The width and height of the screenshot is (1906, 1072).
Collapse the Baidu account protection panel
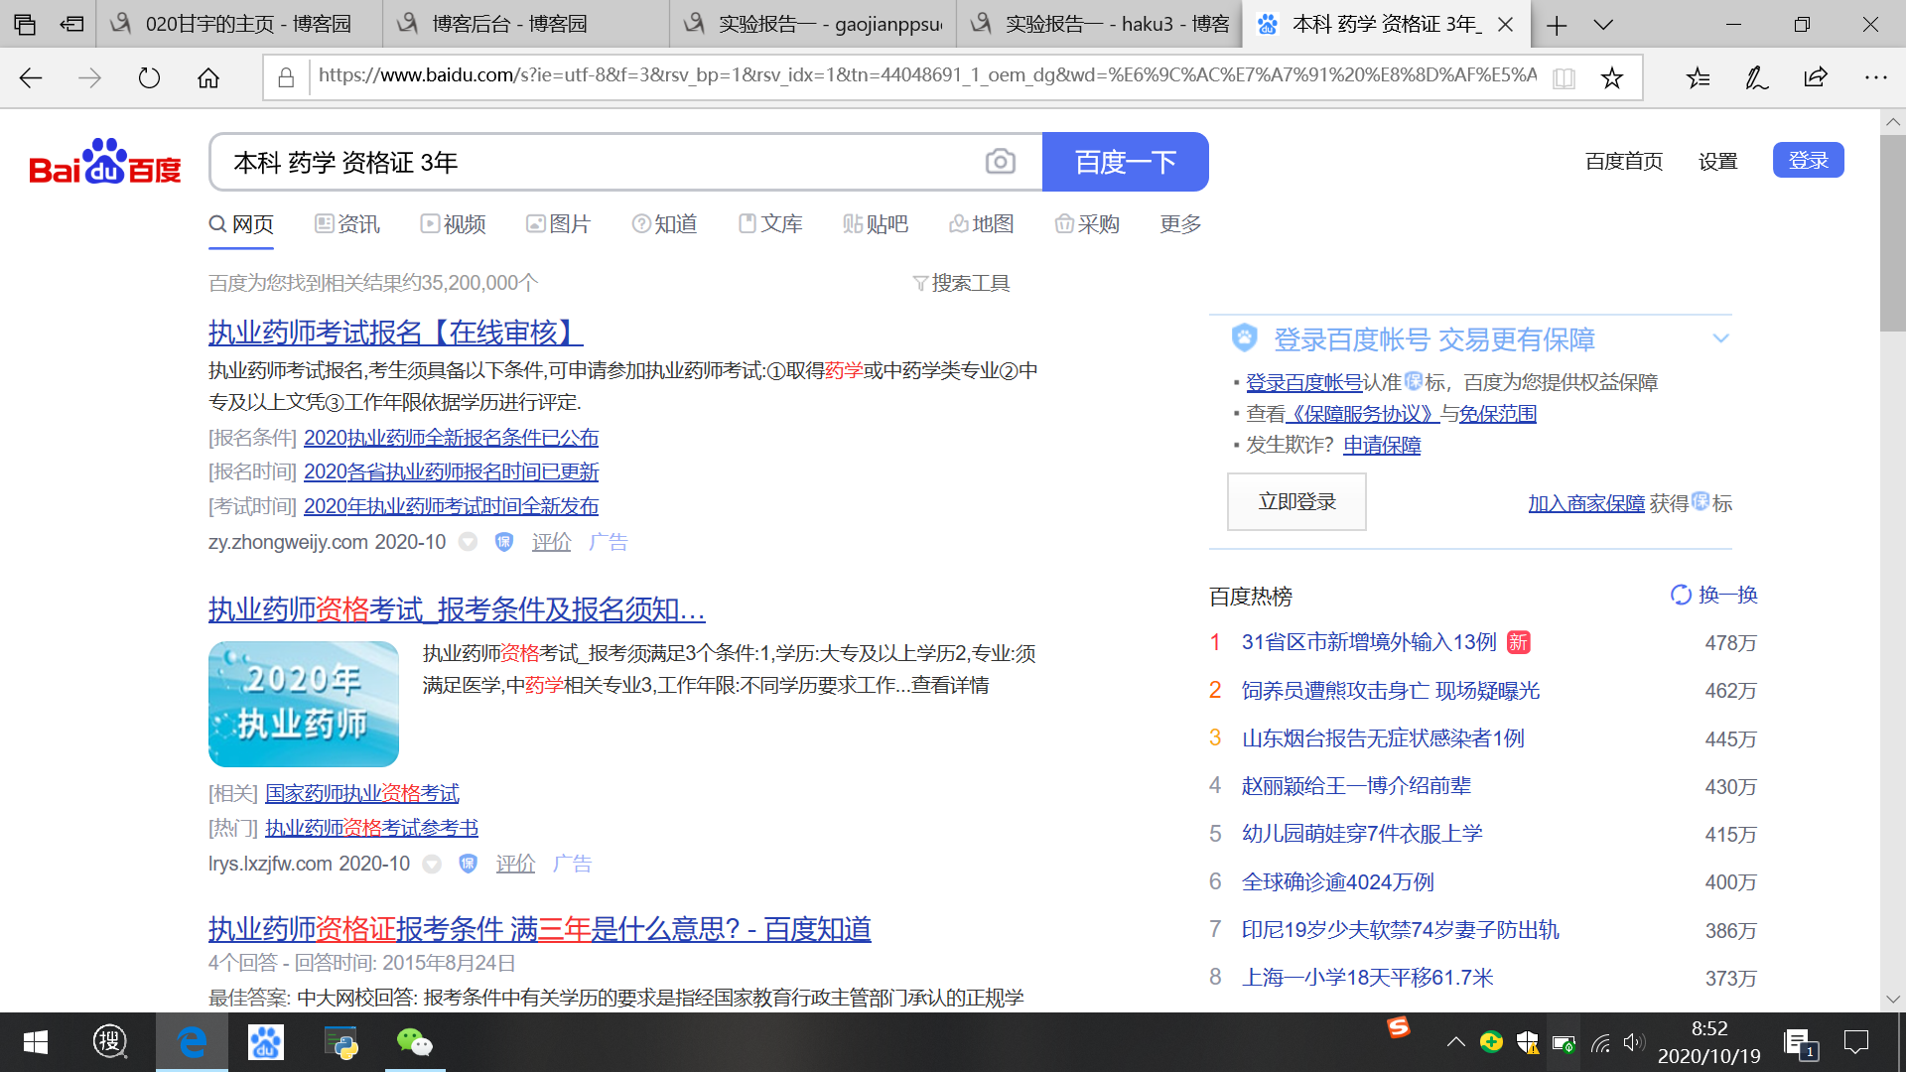1720,338
